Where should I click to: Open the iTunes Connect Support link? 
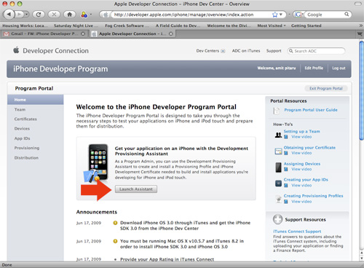[297, 232]
